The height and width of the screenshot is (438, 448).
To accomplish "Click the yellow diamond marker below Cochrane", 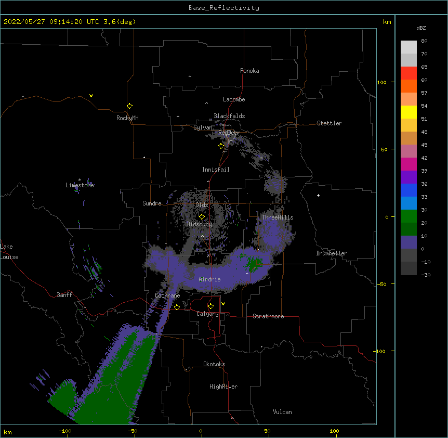I will pyautogui.click(x=177, y=307).
